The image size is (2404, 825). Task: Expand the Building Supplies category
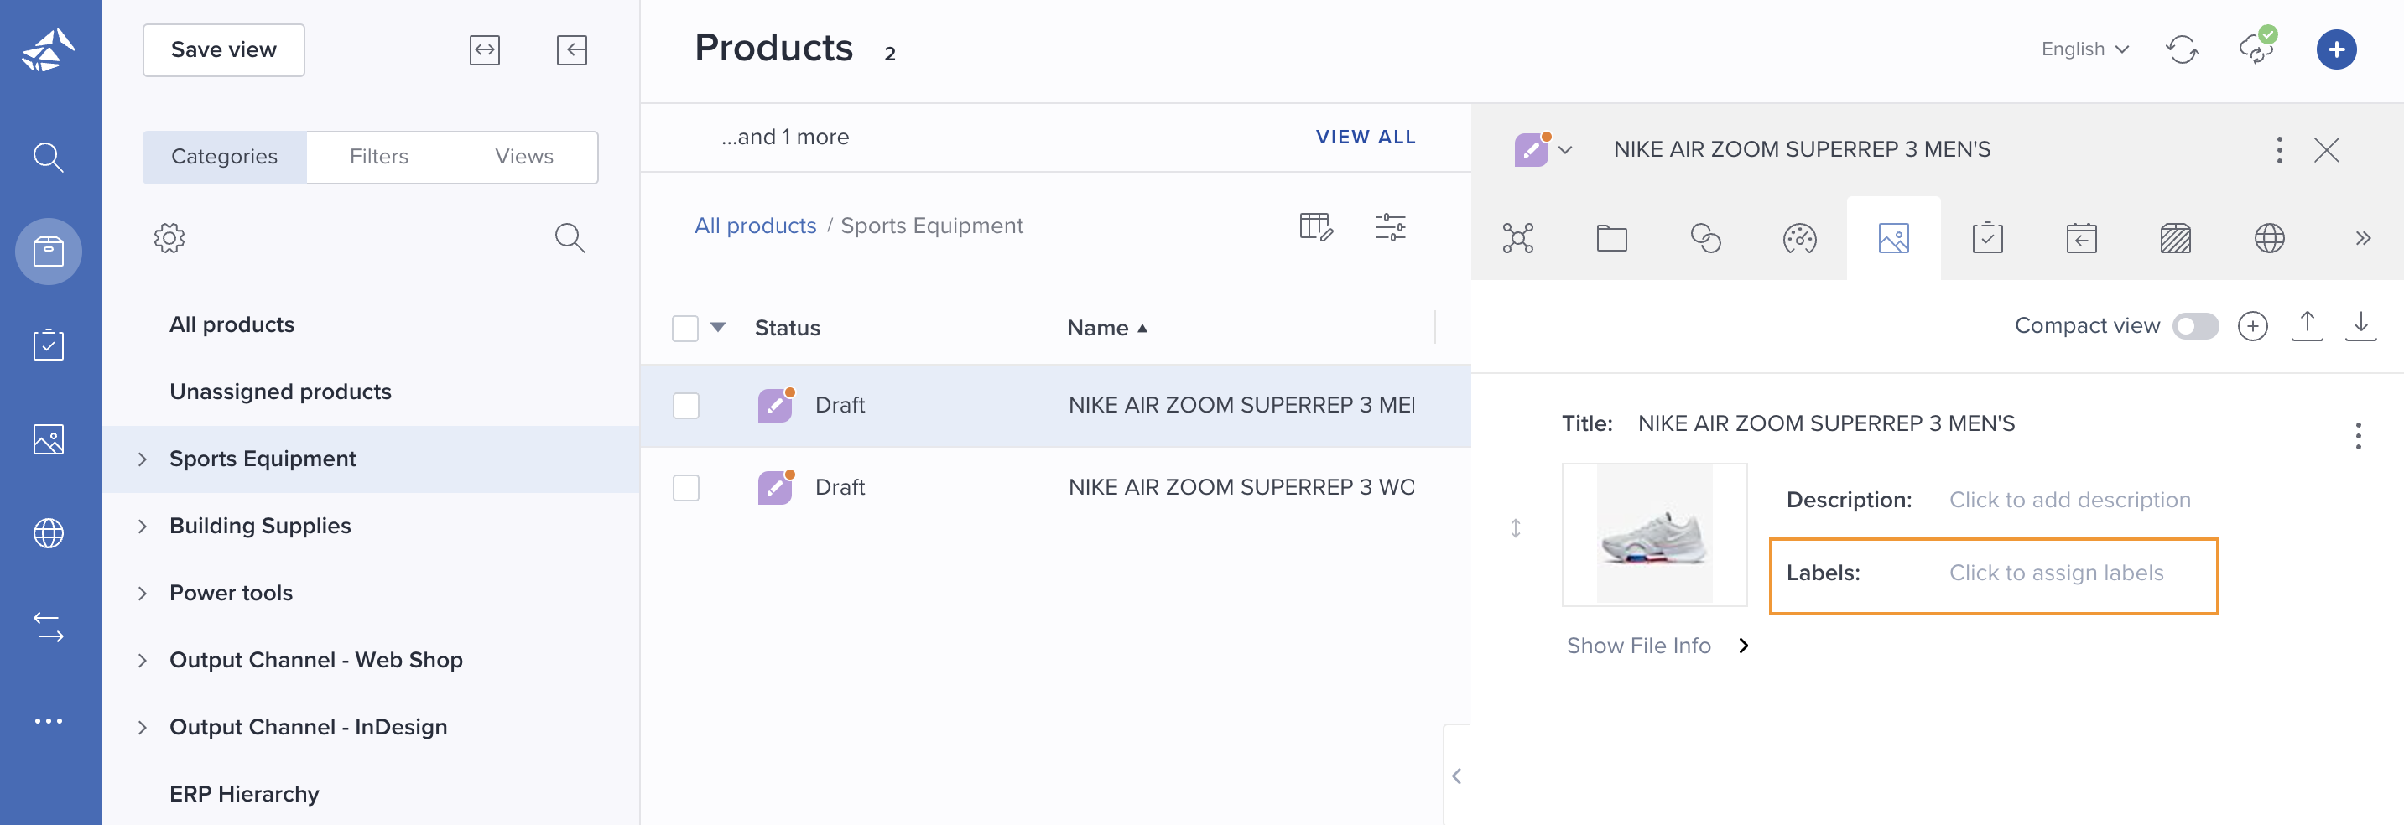[x=143, y=527]
